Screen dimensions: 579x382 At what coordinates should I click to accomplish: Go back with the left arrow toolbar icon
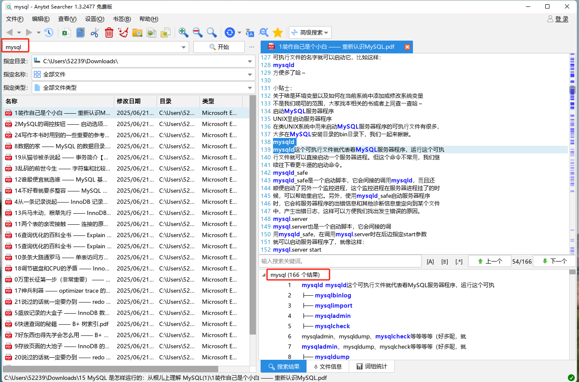(9, 32)
